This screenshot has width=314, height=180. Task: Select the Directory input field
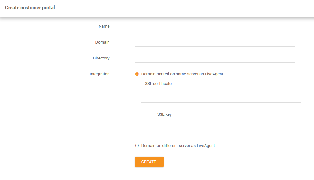pyautogui.click(x=214, y=59)
